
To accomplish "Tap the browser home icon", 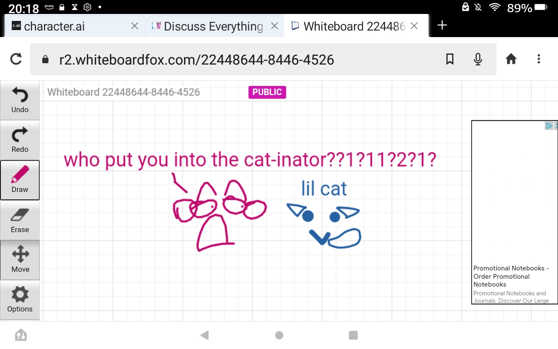I will [x=511, y=59].
